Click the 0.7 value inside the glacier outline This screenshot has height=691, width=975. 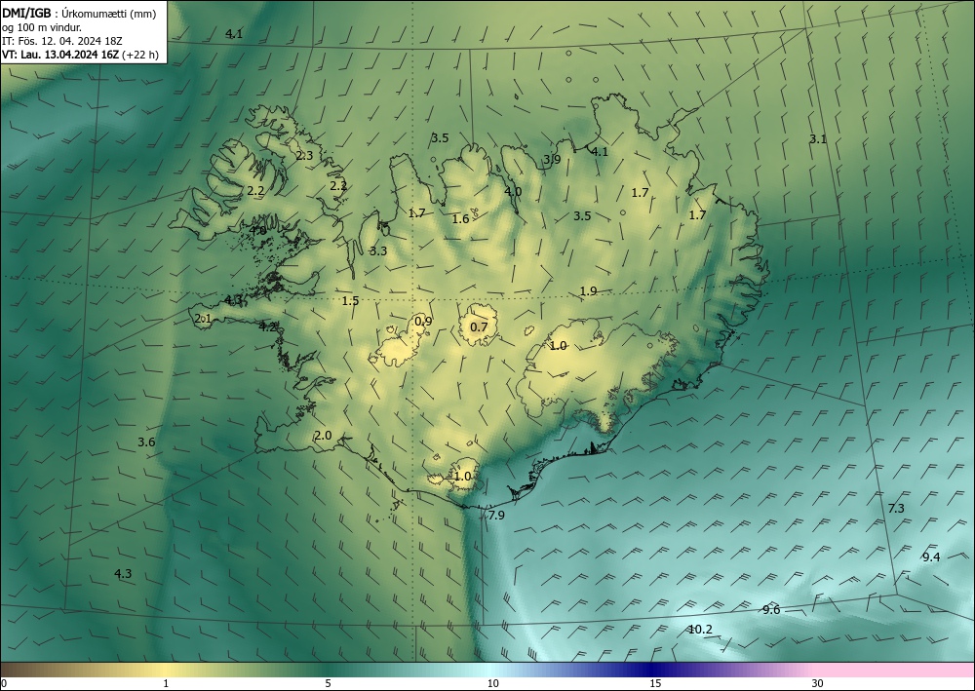point(479,326)
